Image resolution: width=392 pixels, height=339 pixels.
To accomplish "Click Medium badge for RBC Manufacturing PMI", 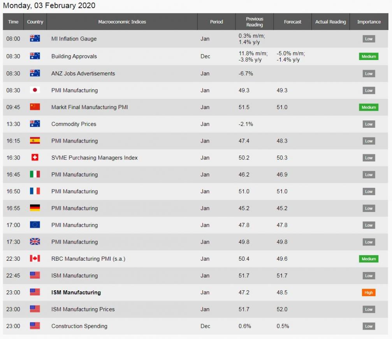I will pyautogui.click(x=369, y=259).
